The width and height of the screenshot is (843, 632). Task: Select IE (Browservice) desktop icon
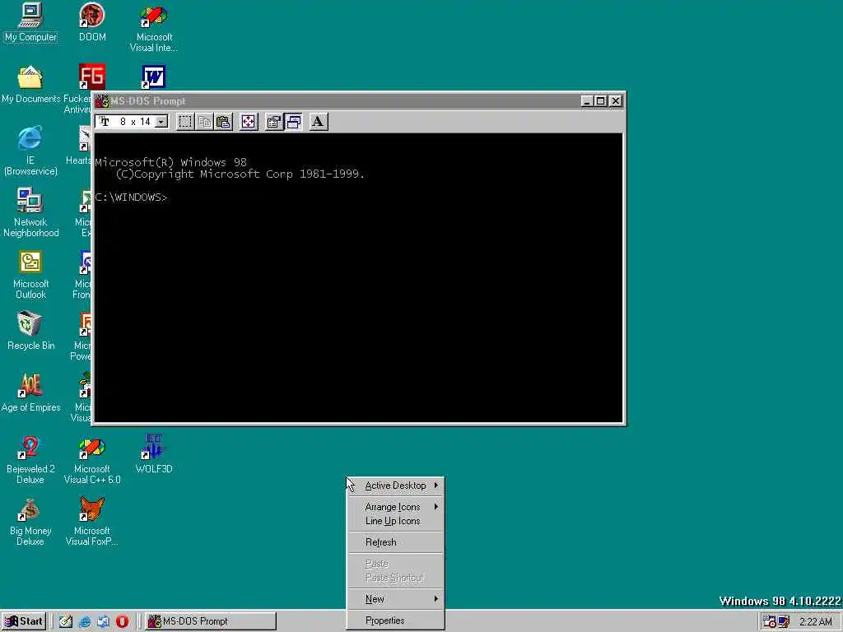[30, 151]
